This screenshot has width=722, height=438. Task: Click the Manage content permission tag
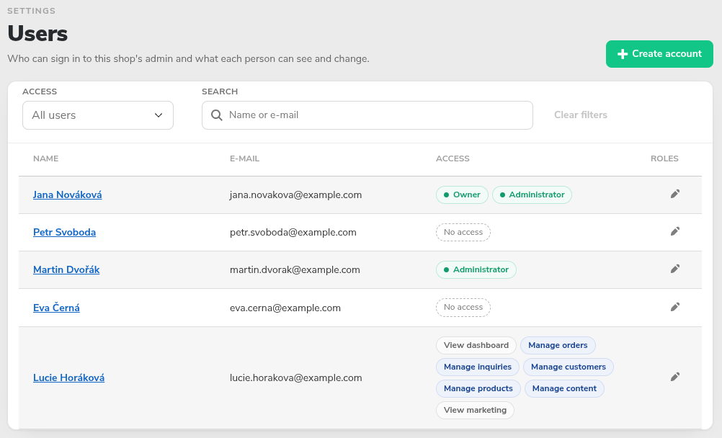click(564, 389)
